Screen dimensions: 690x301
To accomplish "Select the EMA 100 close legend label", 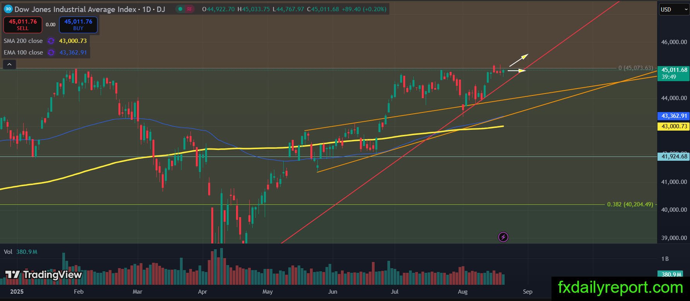I will [x=23, y=53].
